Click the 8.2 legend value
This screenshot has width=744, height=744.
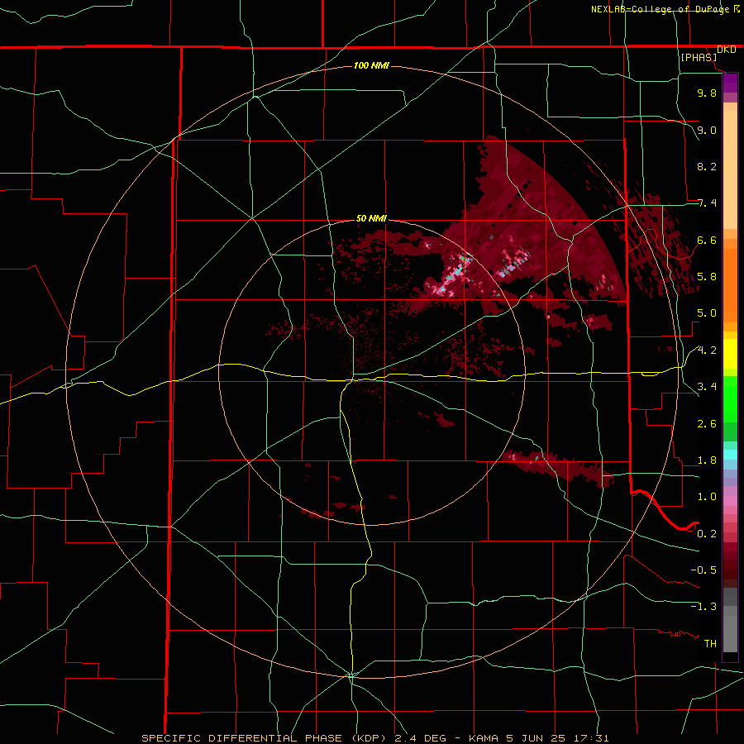[x=707, y=166]
